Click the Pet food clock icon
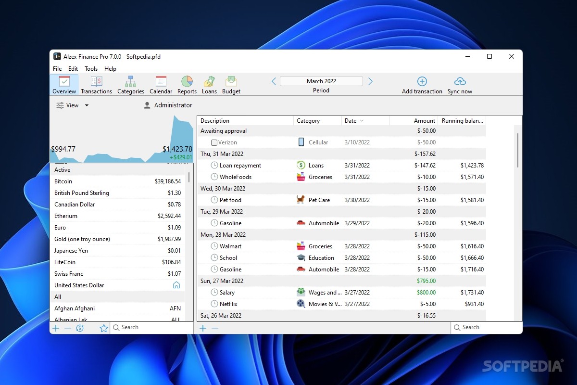Viewport: 577px width, 385px height. pos(214,200)
